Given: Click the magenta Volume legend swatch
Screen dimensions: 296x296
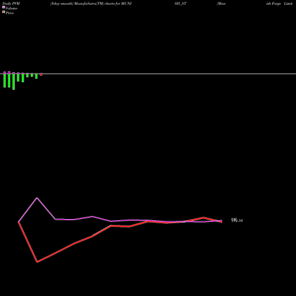Looking at the screenshot, I should [x=4, y=7].
